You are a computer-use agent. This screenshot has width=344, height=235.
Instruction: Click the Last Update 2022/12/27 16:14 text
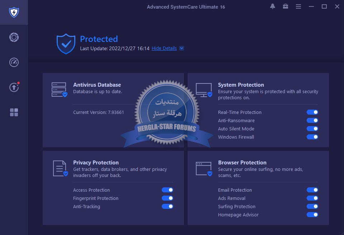[x=115, y=48]
